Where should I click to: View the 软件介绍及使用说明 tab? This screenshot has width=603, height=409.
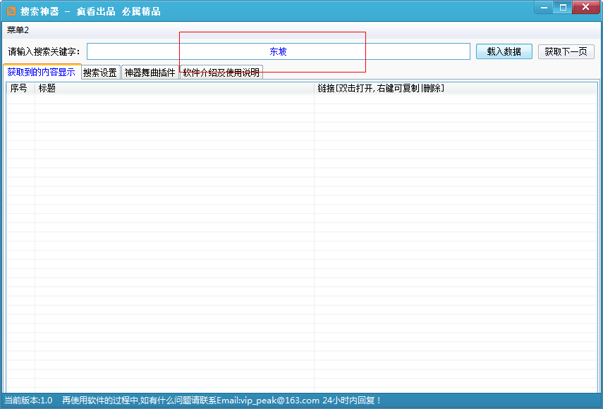[220, 72]
